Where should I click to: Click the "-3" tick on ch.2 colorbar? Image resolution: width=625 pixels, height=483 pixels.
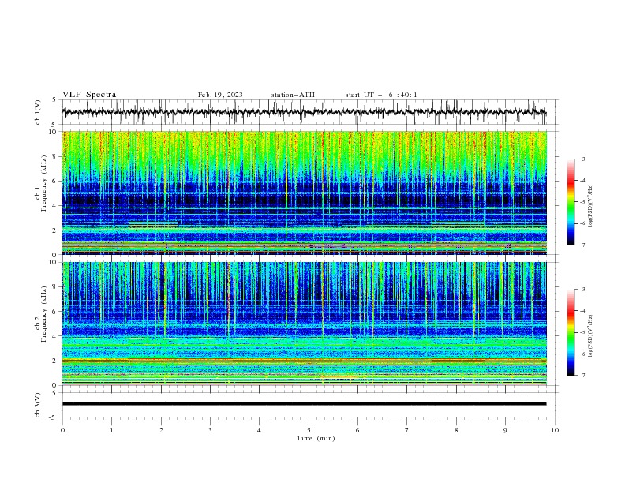[x=582, y=290]
